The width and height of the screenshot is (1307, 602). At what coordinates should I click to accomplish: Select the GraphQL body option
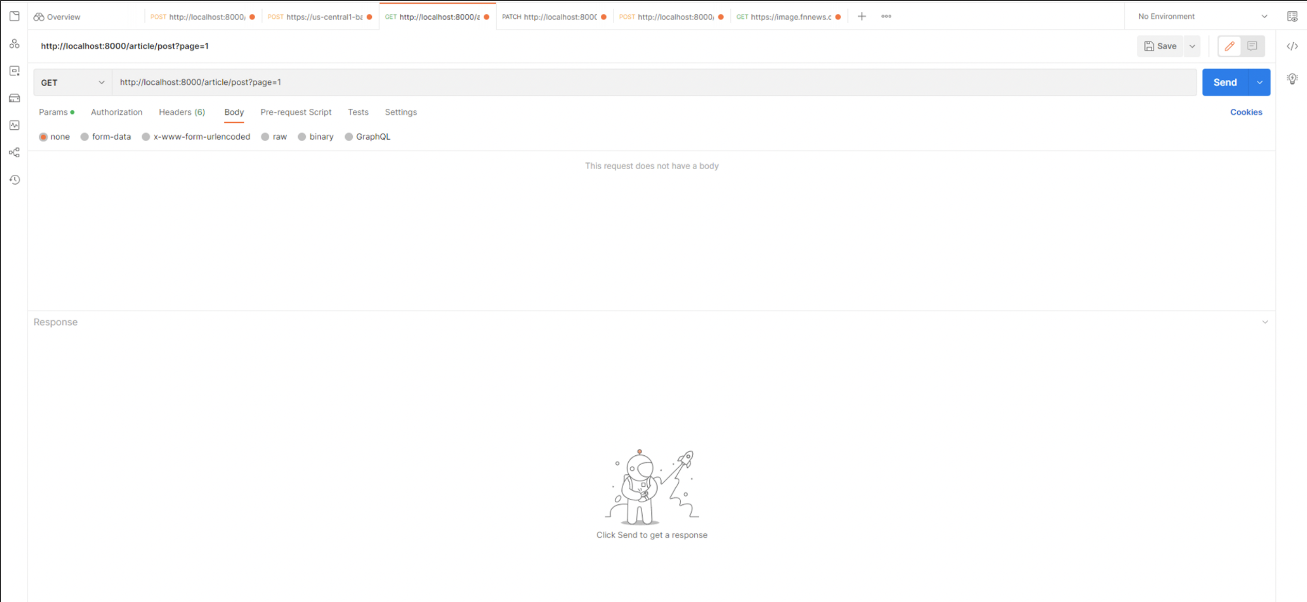point(349,136)
